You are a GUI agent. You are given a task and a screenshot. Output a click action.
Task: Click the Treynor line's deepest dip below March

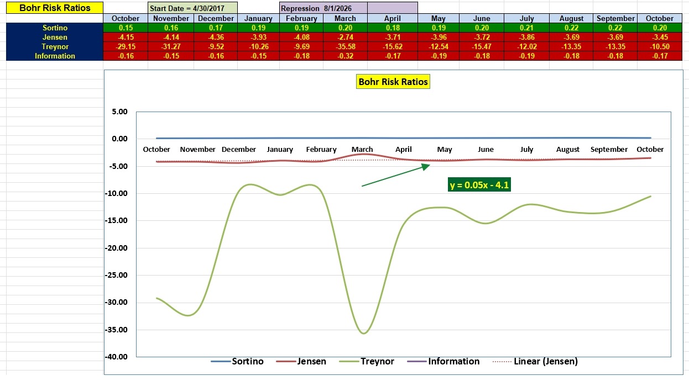coord(363,333)
